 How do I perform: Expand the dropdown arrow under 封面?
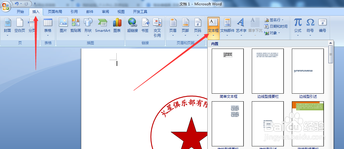click(7, 35)
